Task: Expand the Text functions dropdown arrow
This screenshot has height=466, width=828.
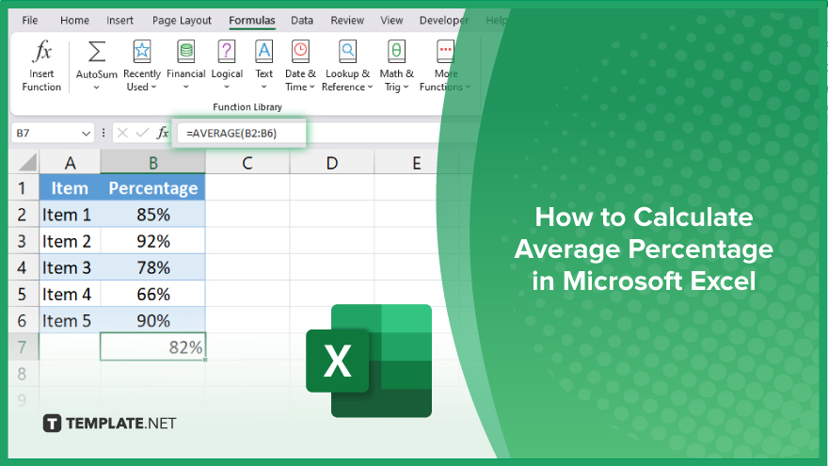Action: (x=264, y=88)
